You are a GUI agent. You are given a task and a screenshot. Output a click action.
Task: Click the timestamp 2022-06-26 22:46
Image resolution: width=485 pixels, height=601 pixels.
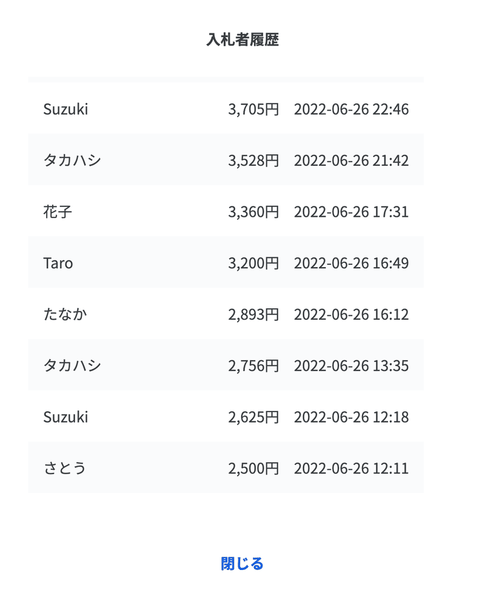(351, 109)
